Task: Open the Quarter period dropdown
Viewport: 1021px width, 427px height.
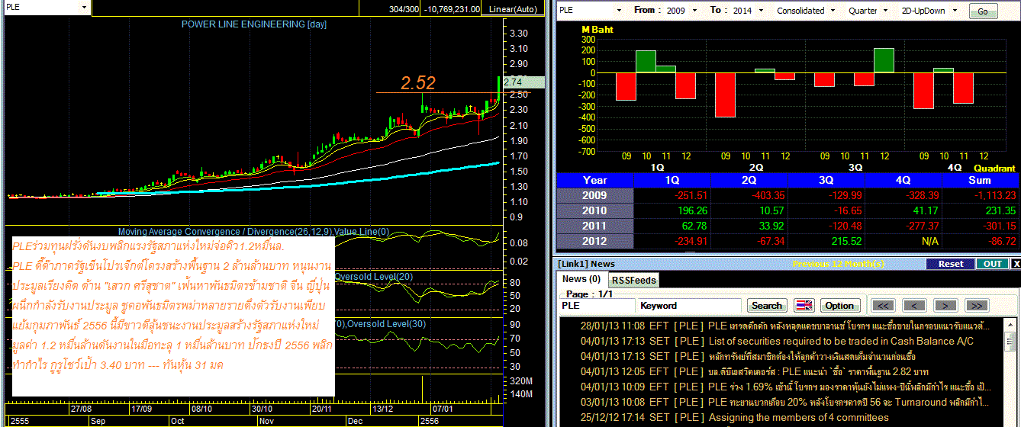Action: pyautogui.click(x=884, y=11)
